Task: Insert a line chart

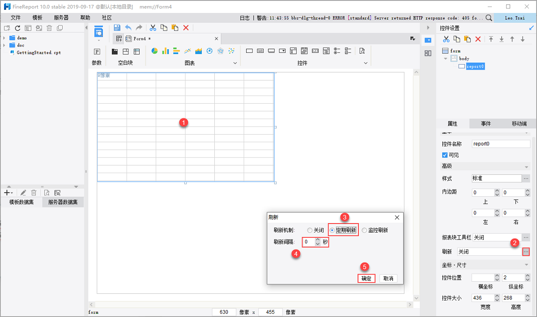Action: (x=188, y=51)
